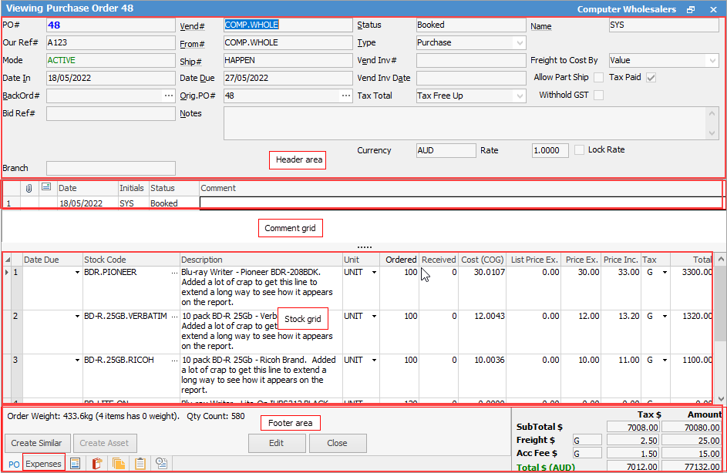
Task: Open the clipboard tab icon in footer
Action: click(140, 463)
